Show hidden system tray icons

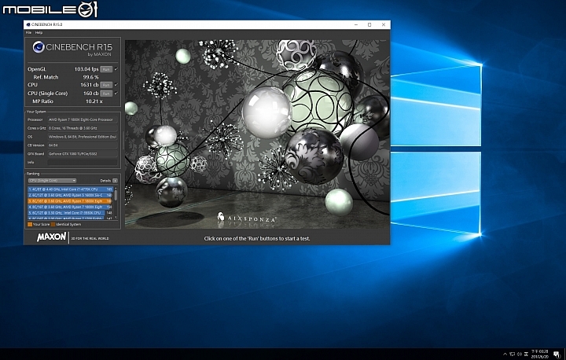point(505,354)
